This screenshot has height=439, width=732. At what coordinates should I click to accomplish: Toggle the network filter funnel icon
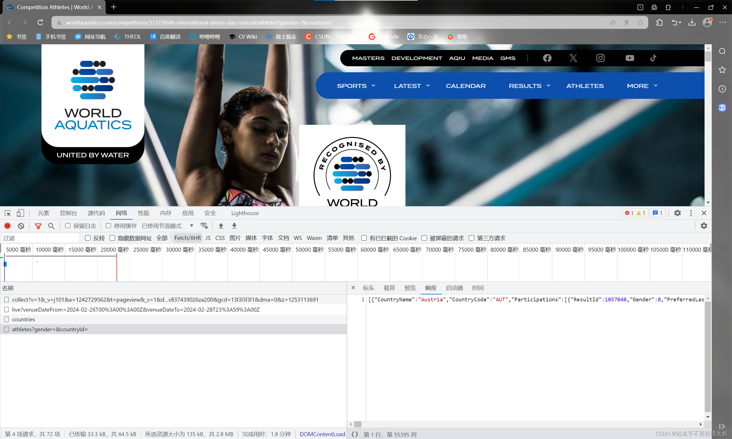(x=38, y=226)
